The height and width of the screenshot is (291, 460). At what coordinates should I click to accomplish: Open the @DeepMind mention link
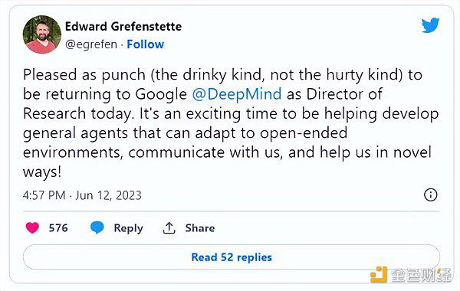[x=237, y=93]
